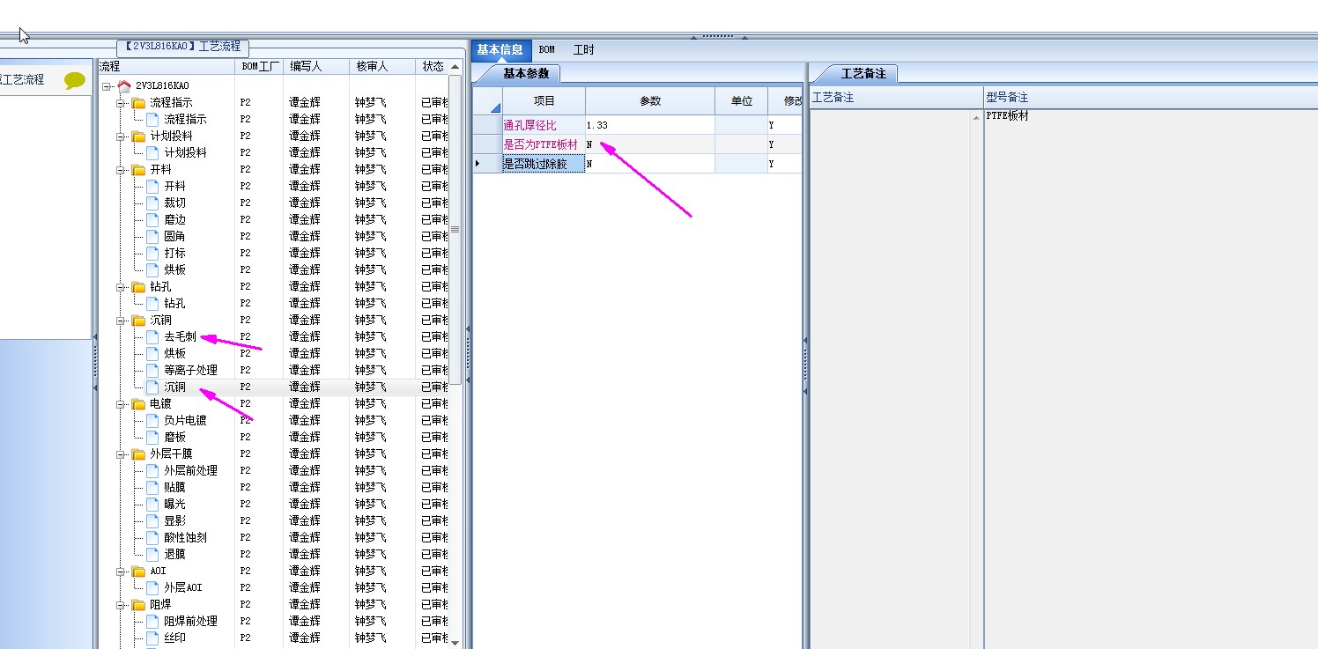
Task: Click the 核审人 column header
Action: (381, 66)
